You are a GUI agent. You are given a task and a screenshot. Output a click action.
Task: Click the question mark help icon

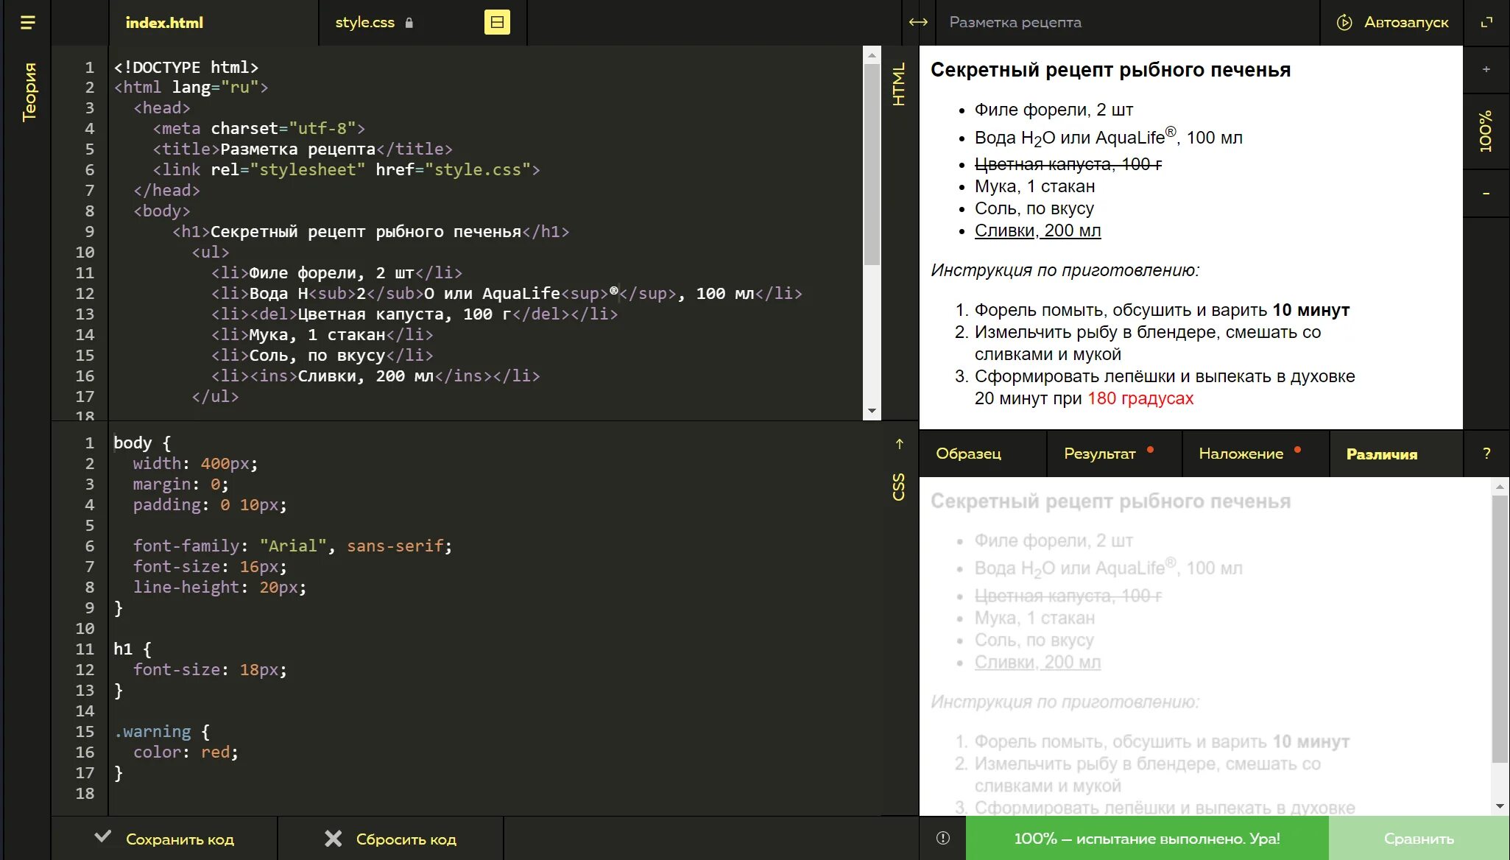(1486, 454)
